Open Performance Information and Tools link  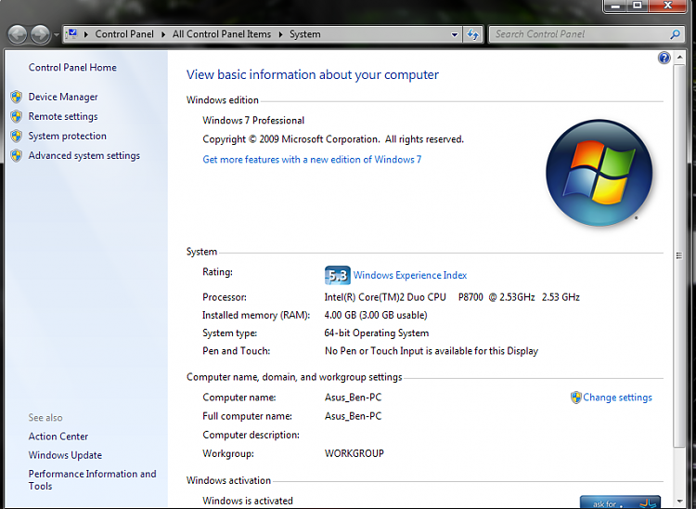(92, 480)
